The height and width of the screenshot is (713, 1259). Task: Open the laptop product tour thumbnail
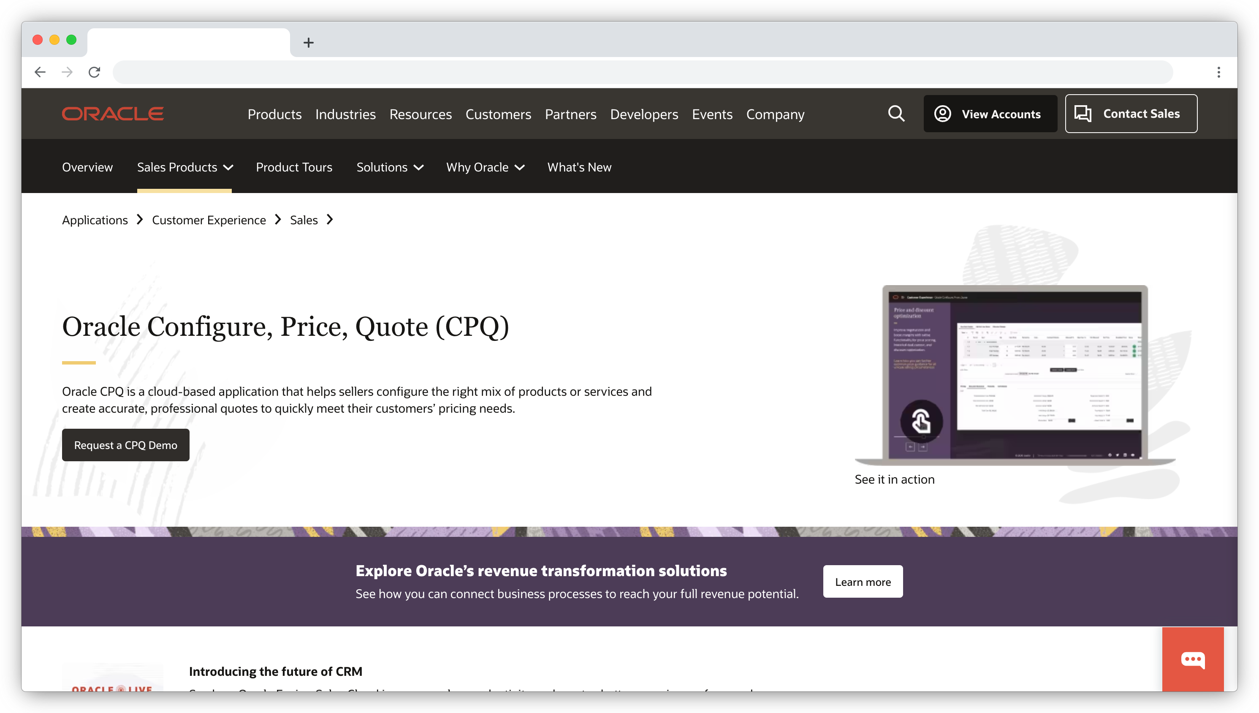tap(1015, 375)
